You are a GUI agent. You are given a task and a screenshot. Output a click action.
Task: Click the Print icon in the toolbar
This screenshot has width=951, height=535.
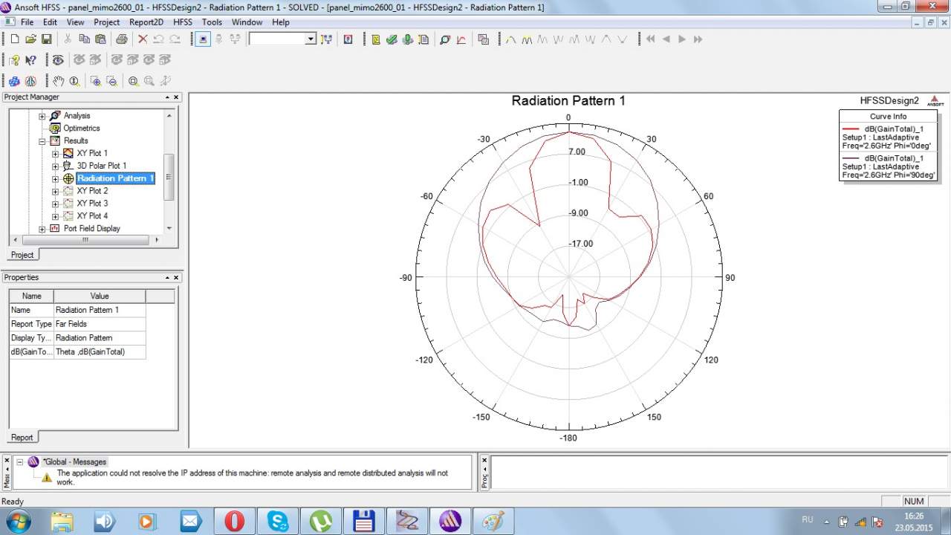pos(120,39)
